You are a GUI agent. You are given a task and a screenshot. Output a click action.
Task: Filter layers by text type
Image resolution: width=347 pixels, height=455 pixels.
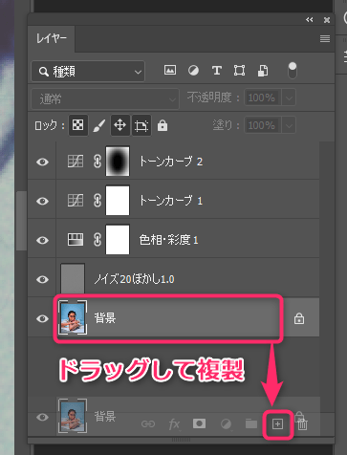(x=217, y=70)
